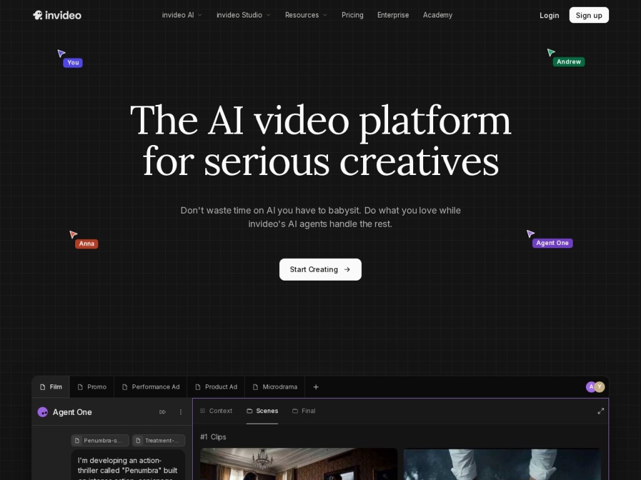
Task: Click the "Agent One" purple cursor label
Action: pos(552,243)
